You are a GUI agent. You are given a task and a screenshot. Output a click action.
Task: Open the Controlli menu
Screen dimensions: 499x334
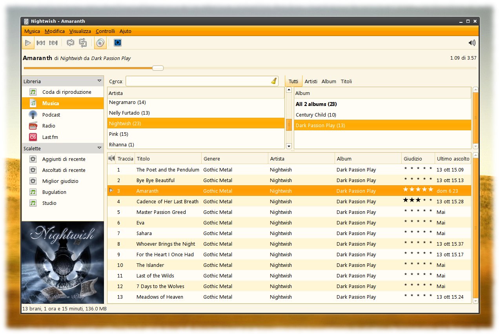coord(105,31)
